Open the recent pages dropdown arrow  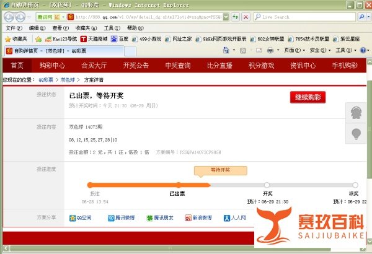point(29,17)
